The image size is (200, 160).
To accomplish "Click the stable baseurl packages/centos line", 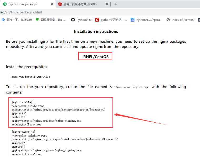I will pos(58,110).
